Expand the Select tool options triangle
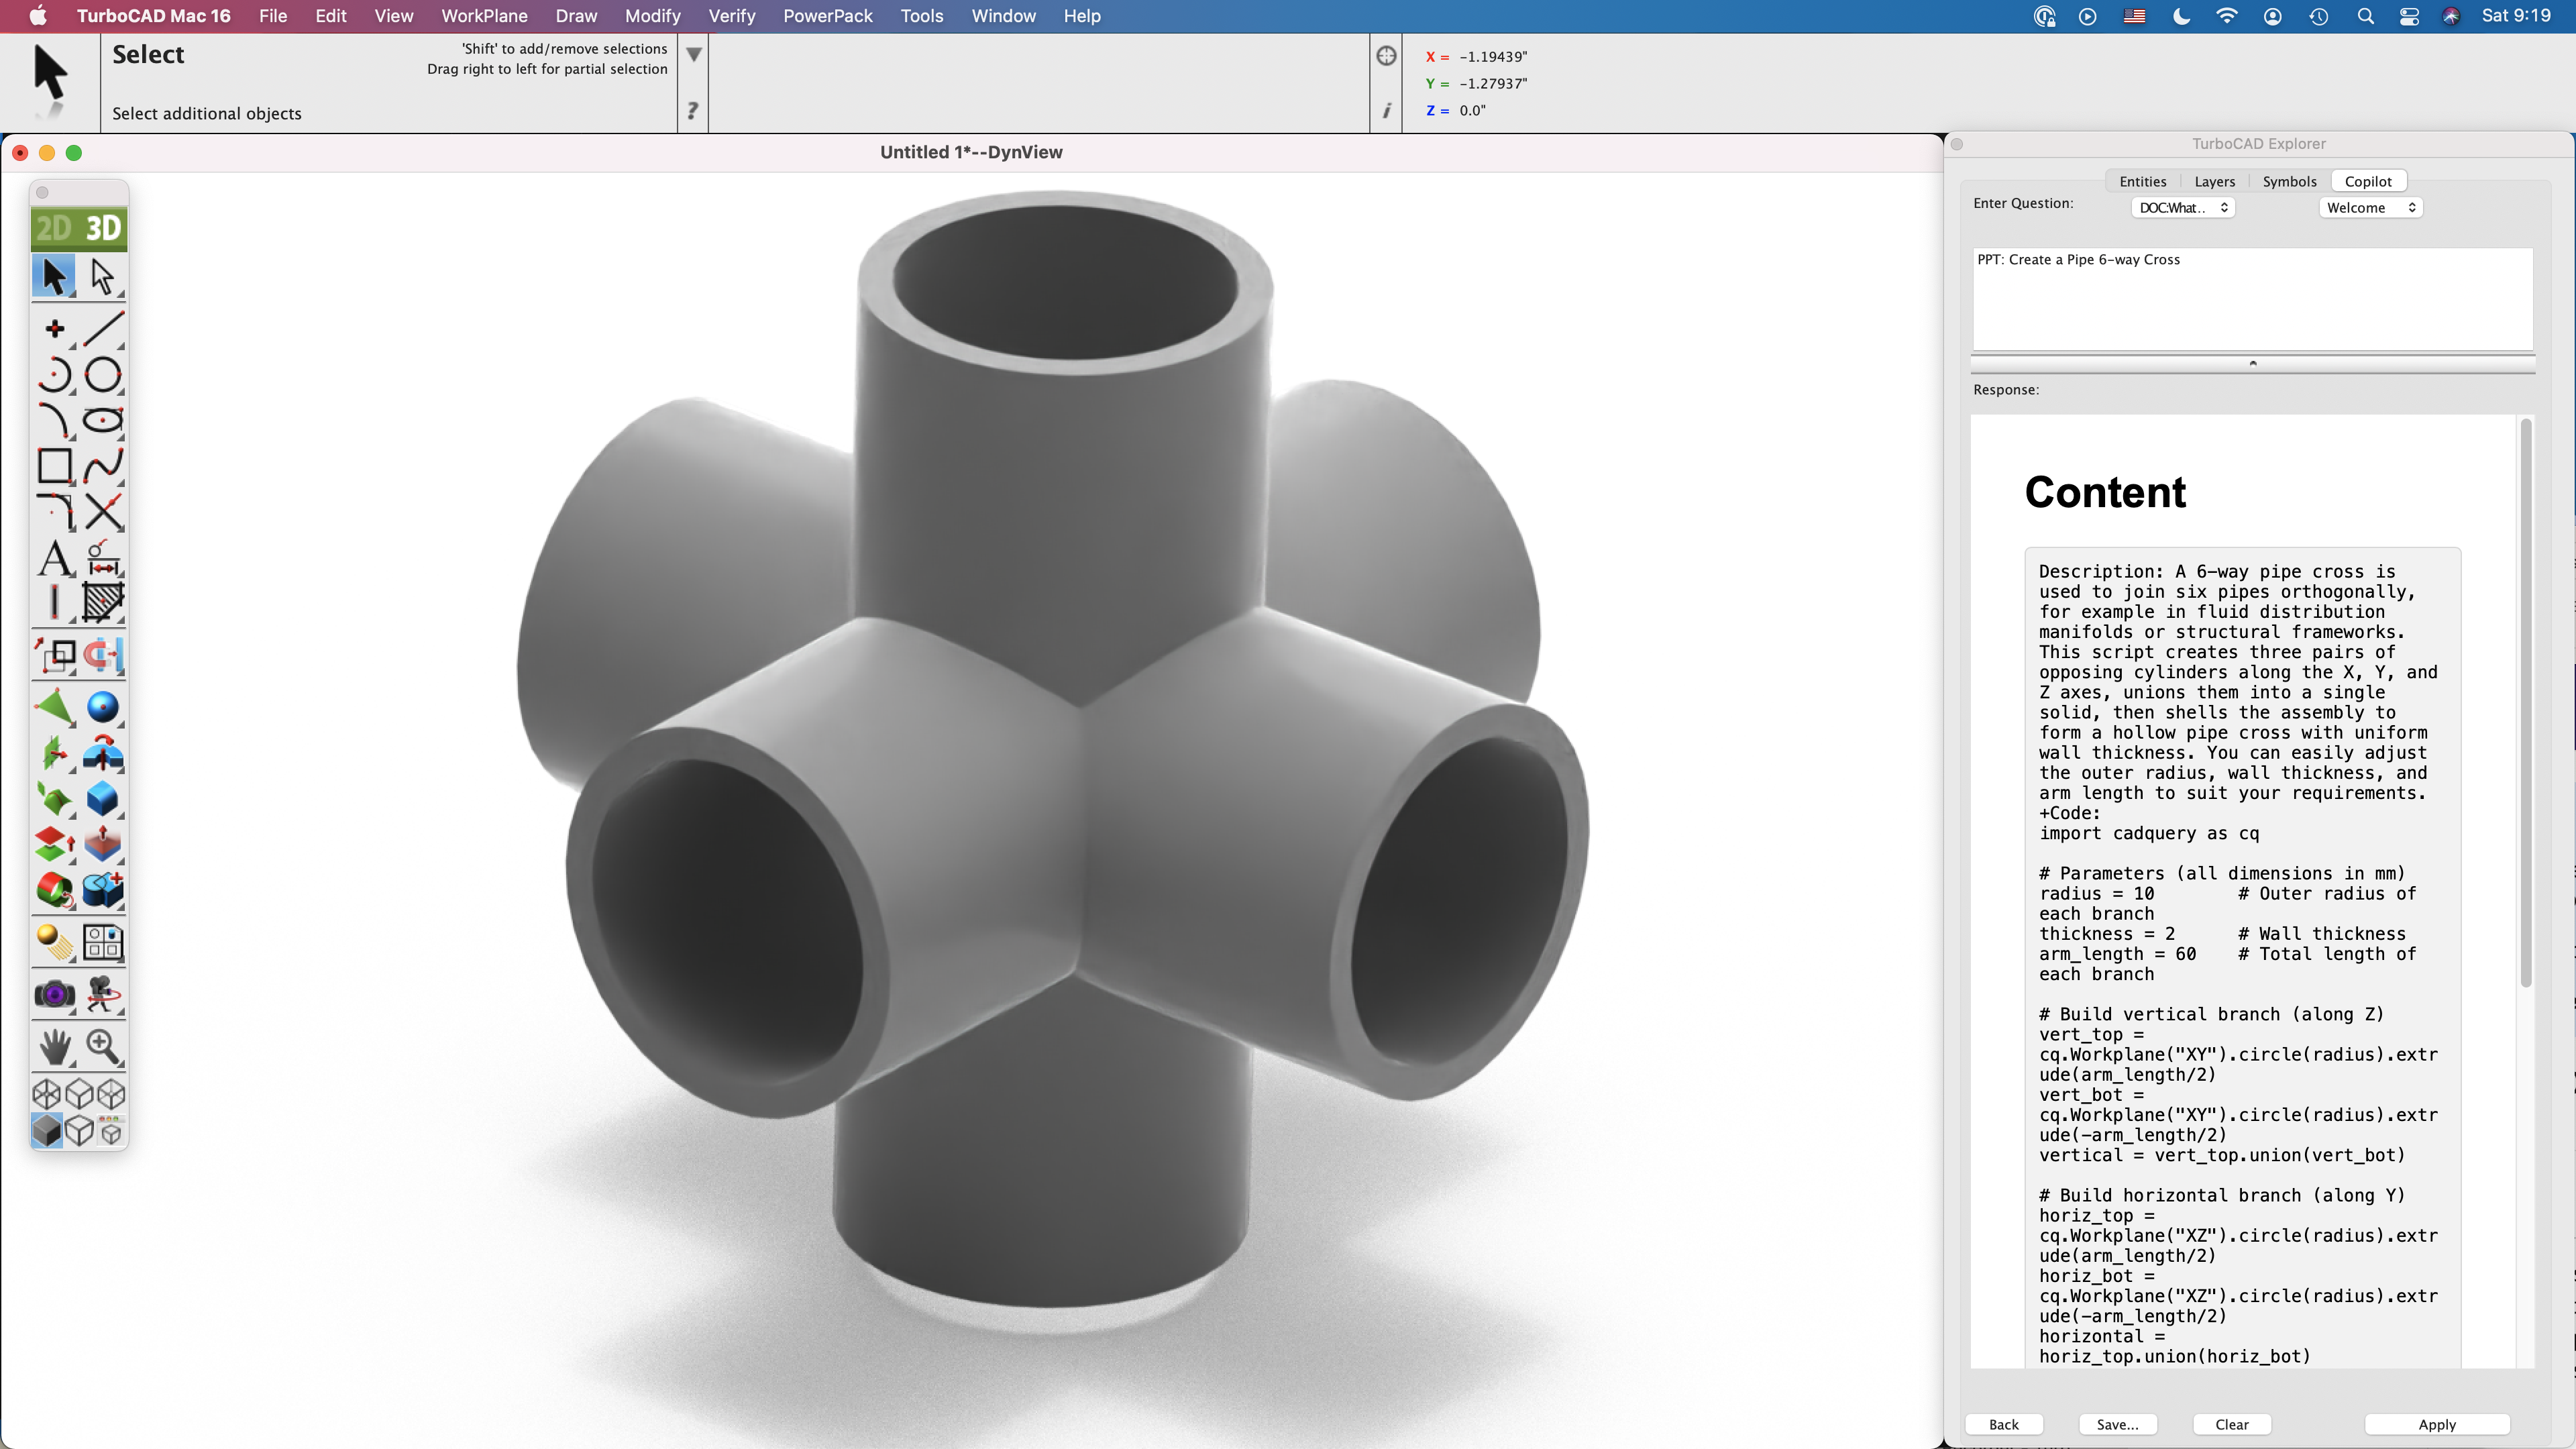Screen dimensions: 2576x1449 [x=693, y=55]
